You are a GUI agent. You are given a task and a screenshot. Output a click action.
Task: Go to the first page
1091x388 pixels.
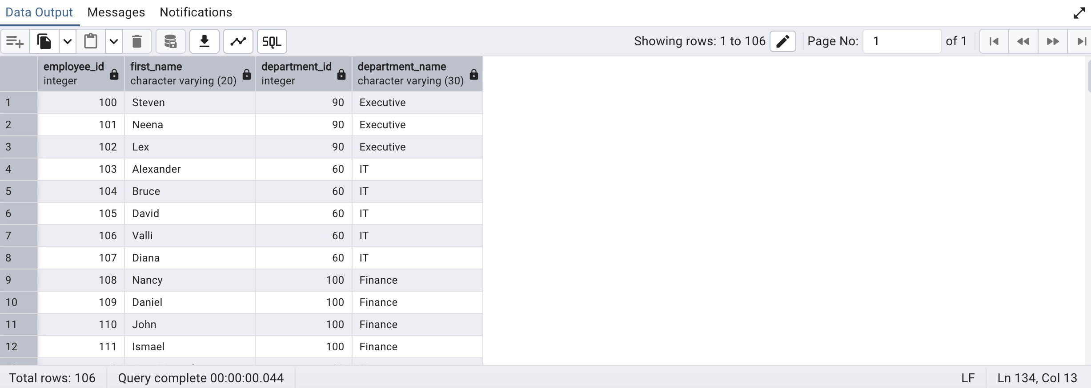(994, 41)
